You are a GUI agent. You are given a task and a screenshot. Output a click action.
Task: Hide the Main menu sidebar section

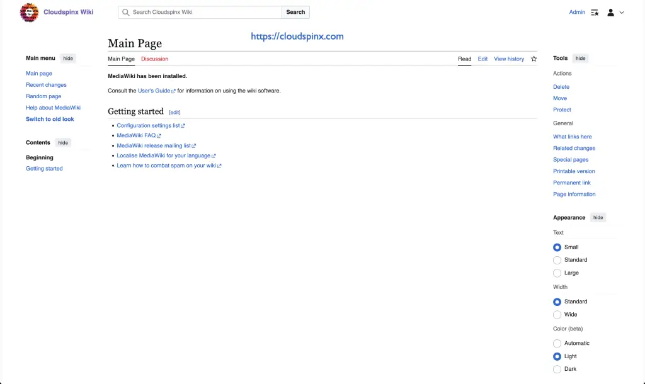pos(68,59)
